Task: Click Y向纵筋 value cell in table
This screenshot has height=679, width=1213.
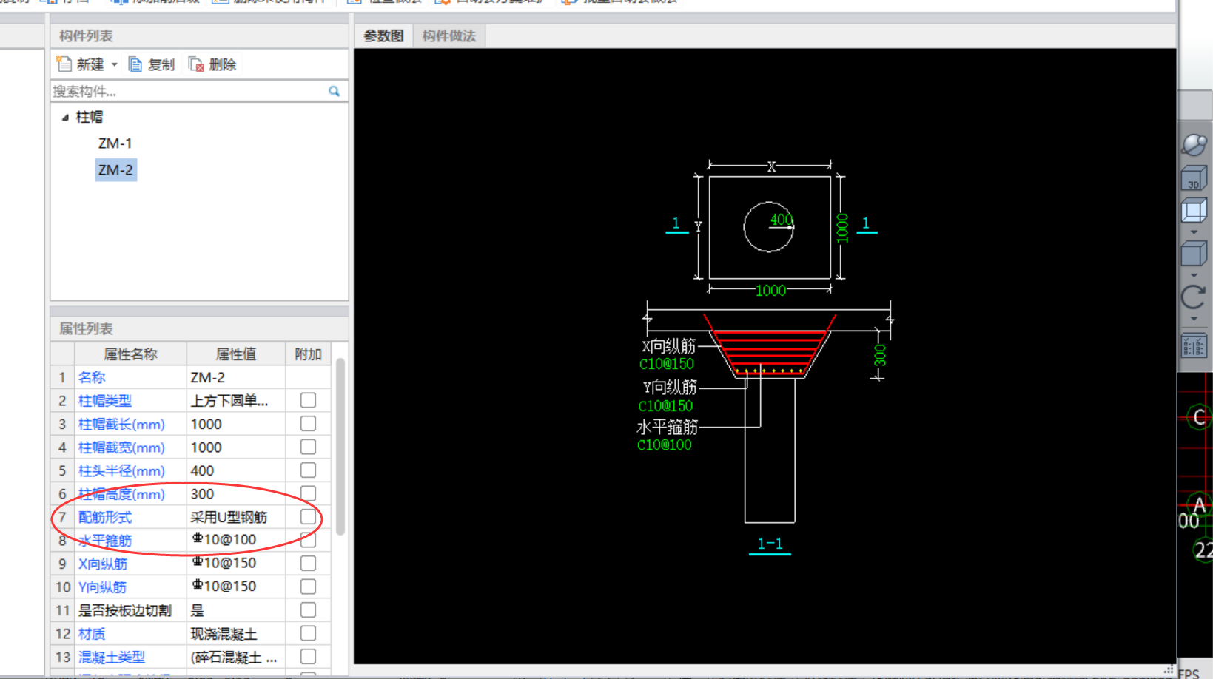Action: [235, 587]
